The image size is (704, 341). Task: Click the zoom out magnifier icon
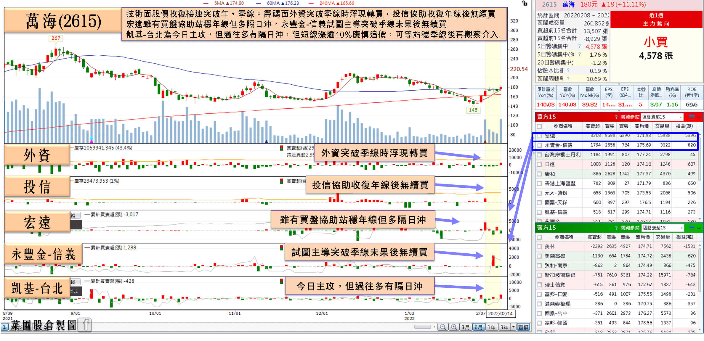443,327
